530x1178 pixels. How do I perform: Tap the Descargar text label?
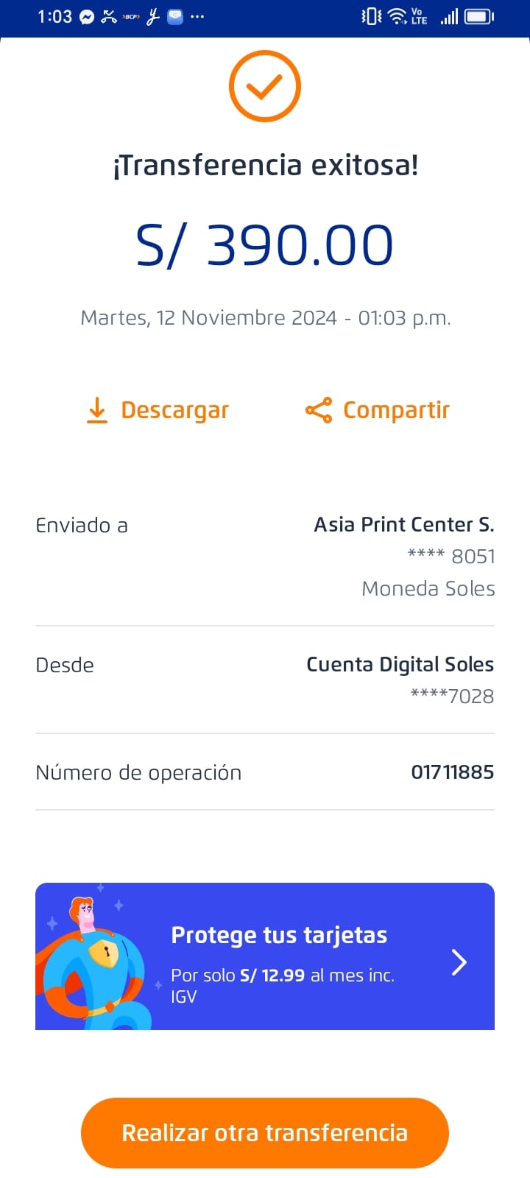[x=174, y=410]
